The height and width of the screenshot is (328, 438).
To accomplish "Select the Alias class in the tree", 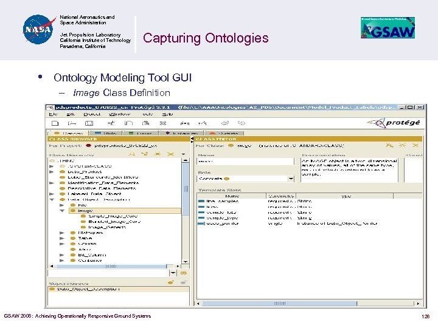I will pyautogui.click(x=81, y=250).
